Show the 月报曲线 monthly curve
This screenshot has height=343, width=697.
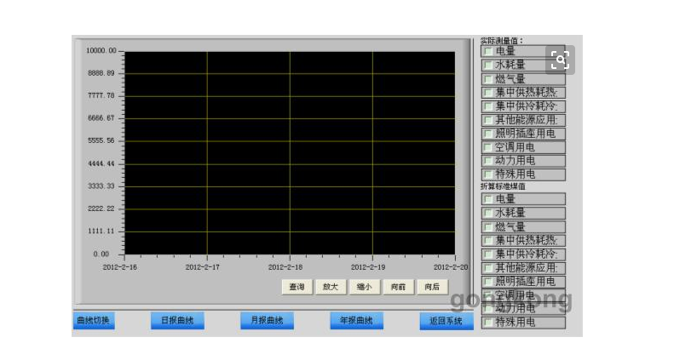point(268,320)
